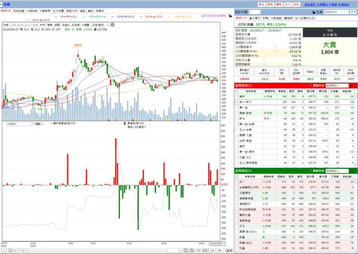Click the 追蹤 button beside indicator dropdown
Viewport: 358px width, 254px height.
(x=38, y=124)
